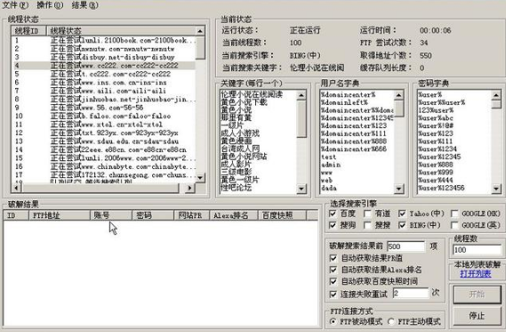
Task: Open the 文件 menu
Action: (15, 5)
